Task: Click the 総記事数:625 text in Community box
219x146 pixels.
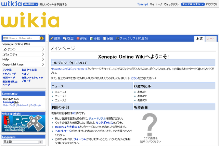Action: (x=11, y=99)
